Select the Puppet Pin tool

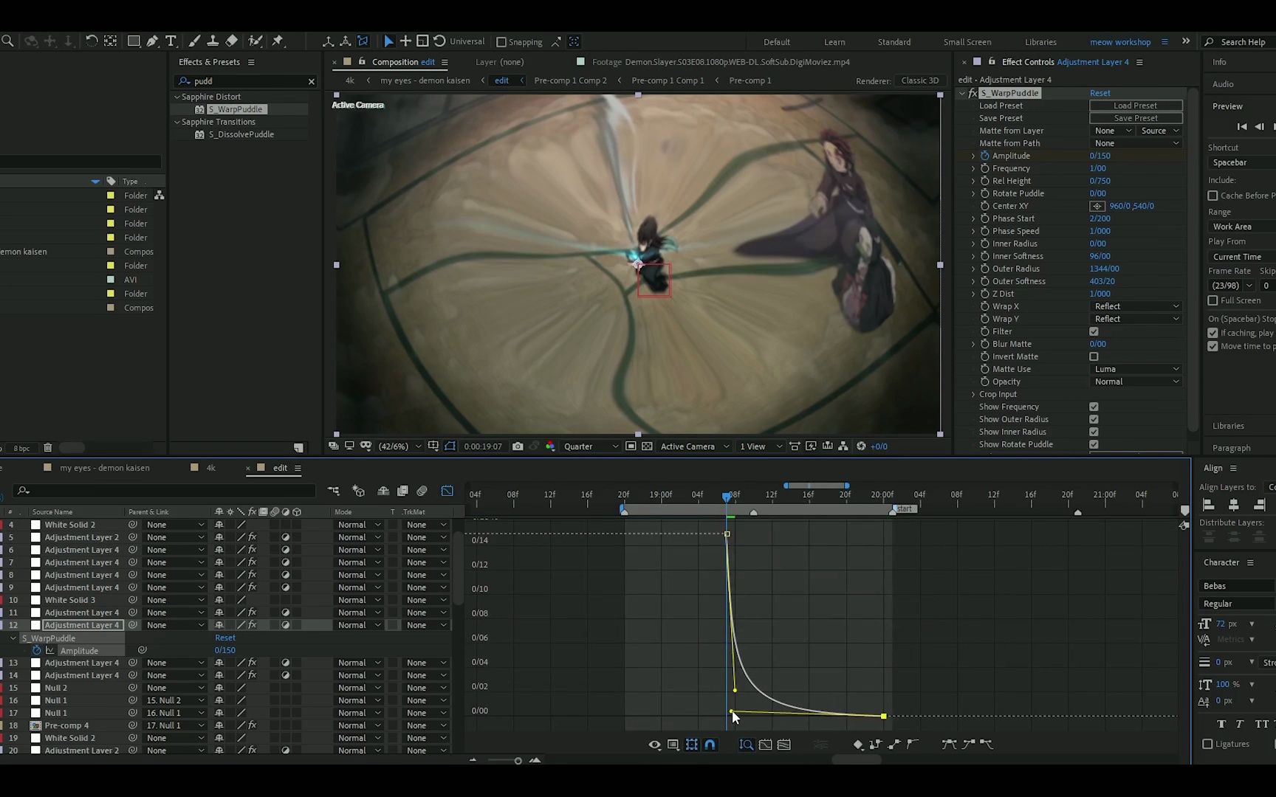point(278,41)
